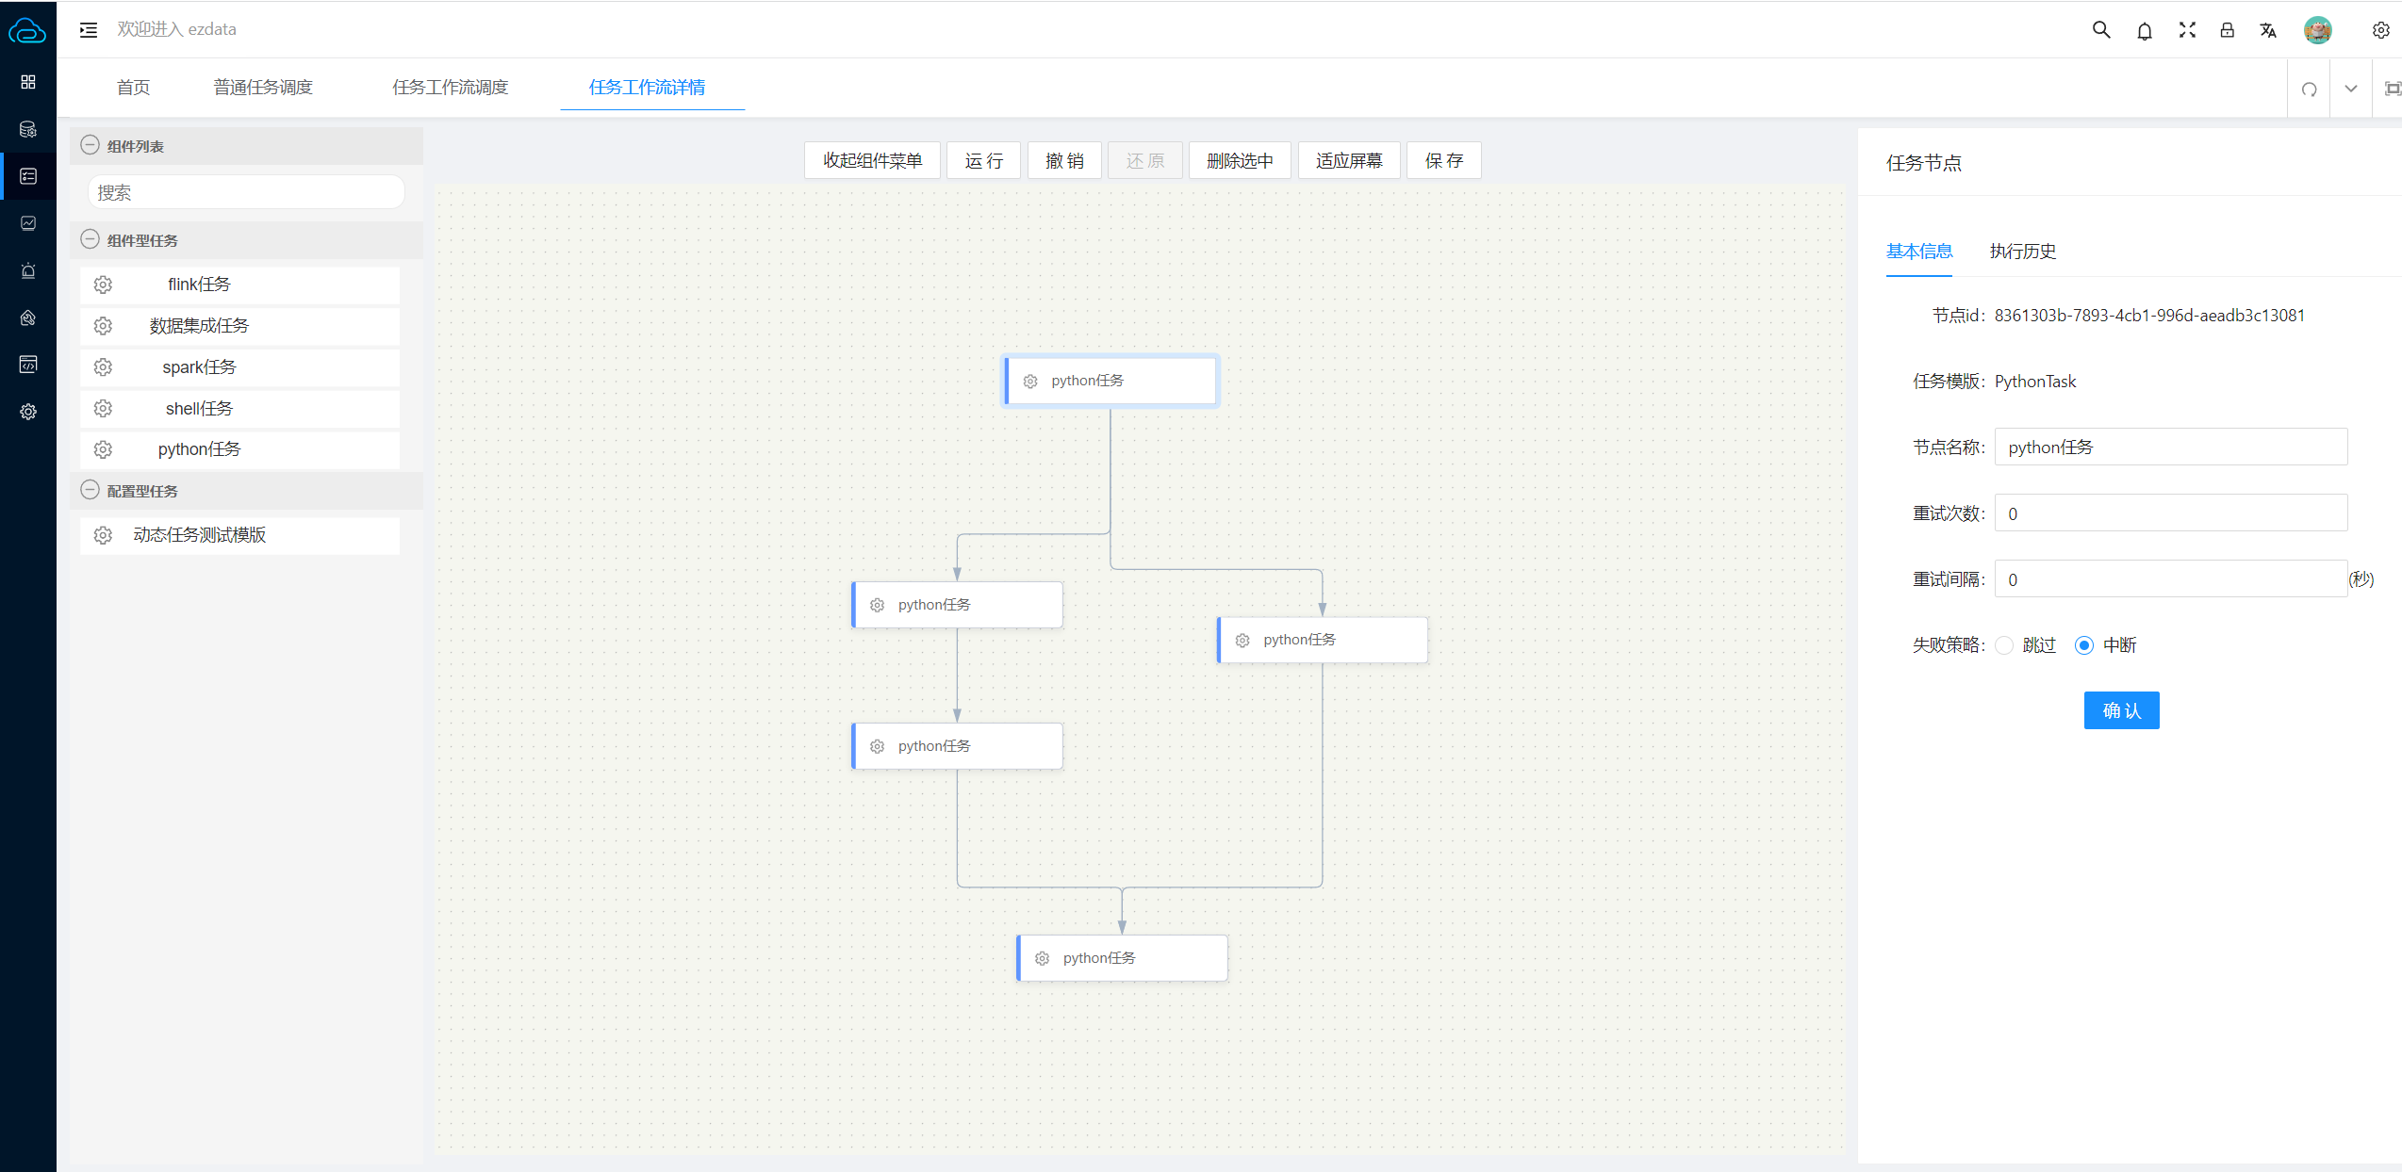Open the database icon in left sidebar

click(x=28, y=129)
